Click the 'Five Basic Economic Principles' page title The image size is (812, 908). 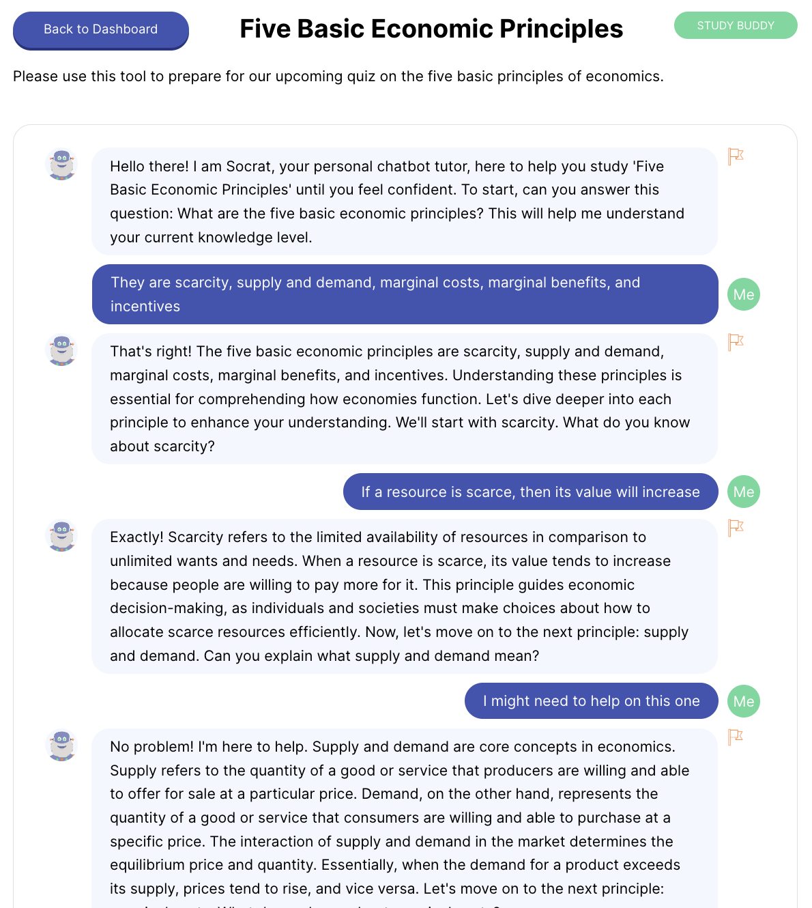[431, 29]
